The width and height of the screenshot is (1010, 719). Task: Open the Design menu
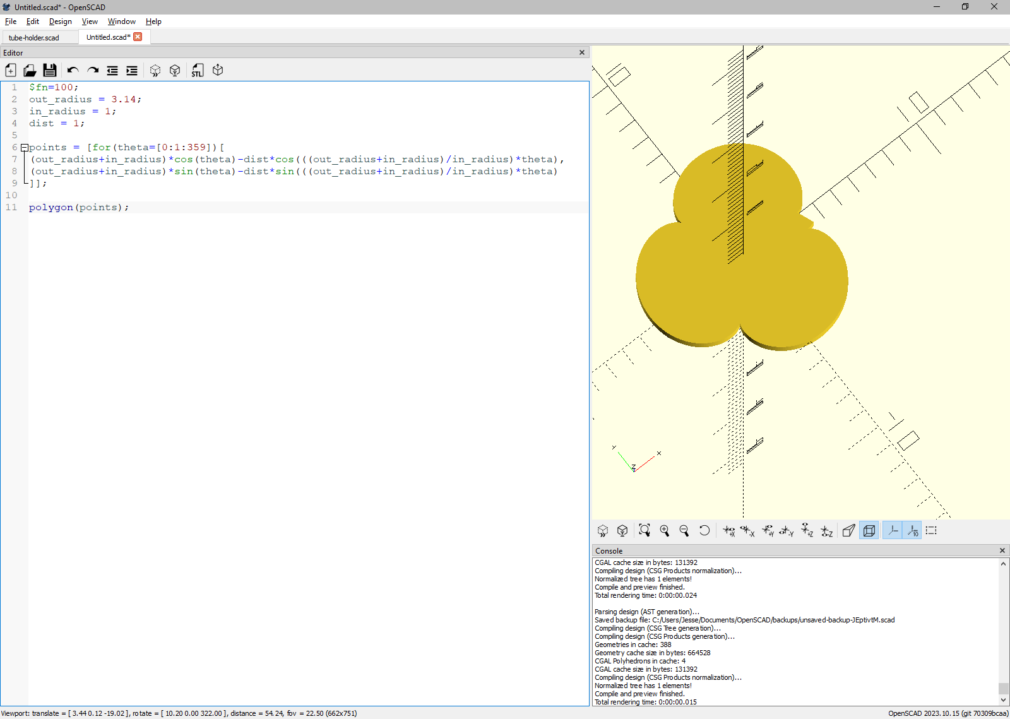[61, 21]
